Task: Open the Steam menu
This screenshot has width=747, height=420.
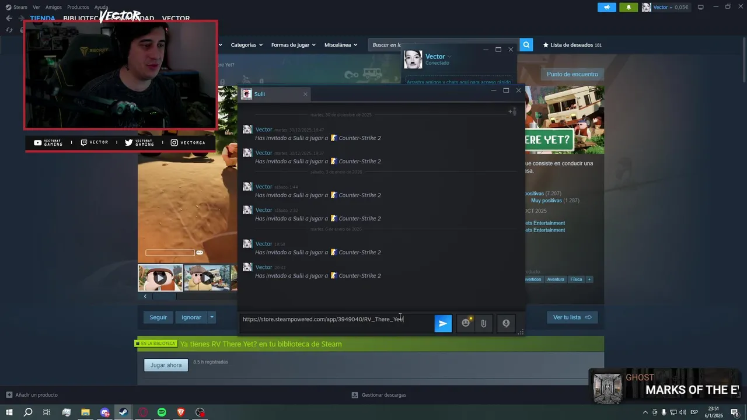Action: click(20, 7)
